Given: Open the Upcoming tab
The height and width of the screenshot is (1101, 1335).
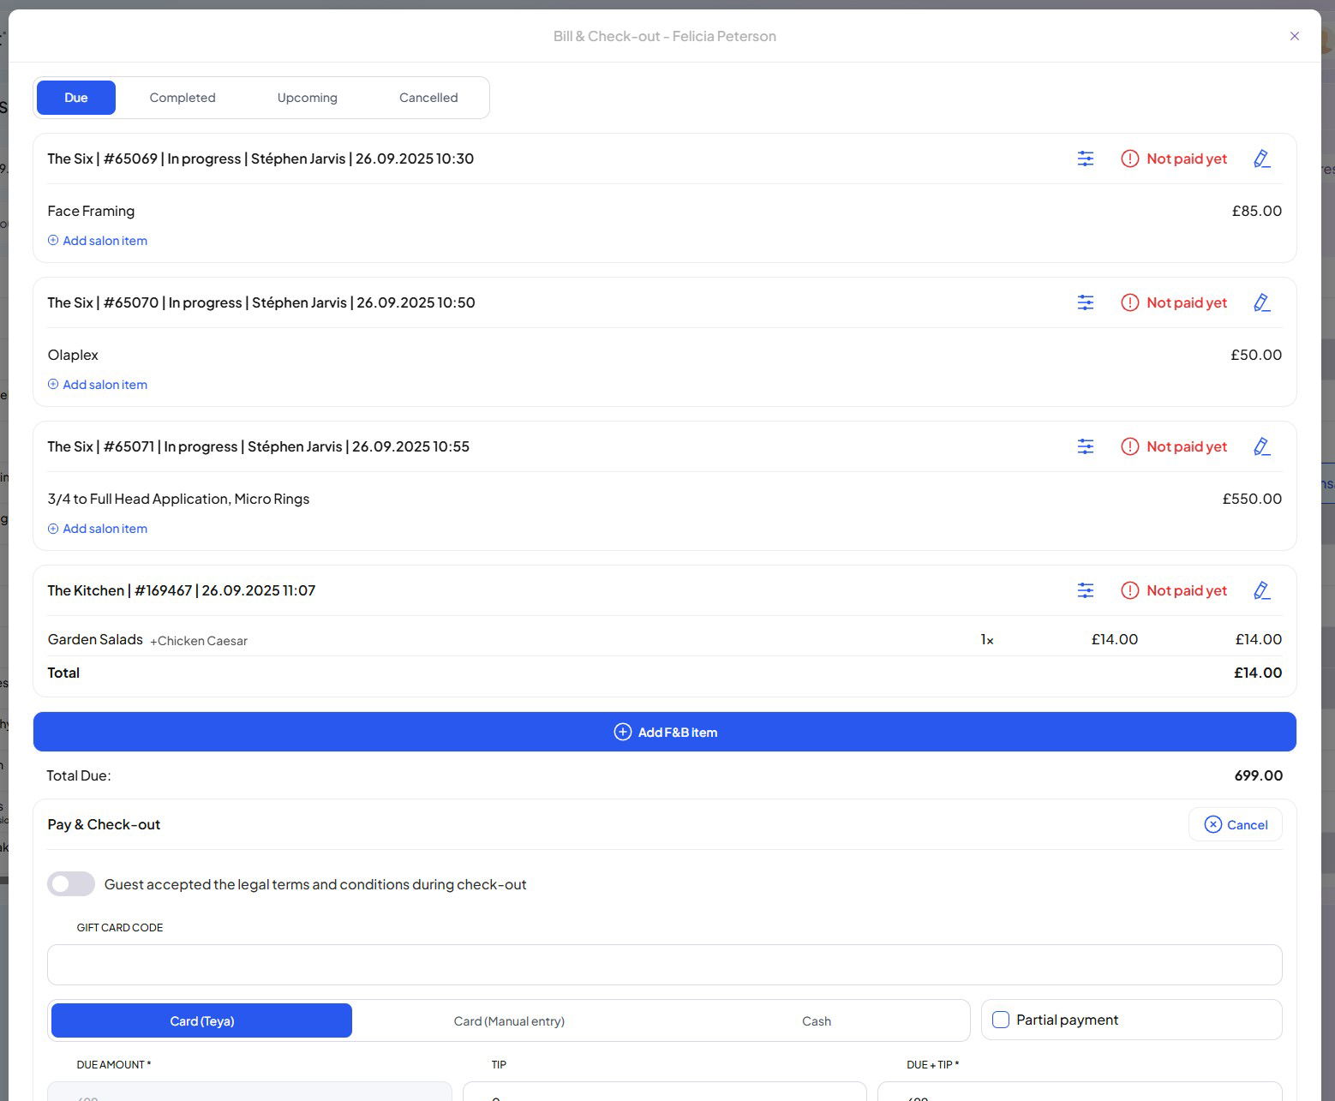Looking at the screenshot, I should (x=307, y=98).
